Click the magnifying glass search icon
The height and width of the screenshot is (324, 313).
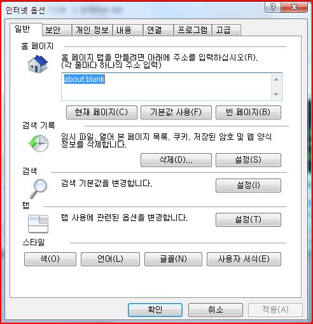(39, 189)
